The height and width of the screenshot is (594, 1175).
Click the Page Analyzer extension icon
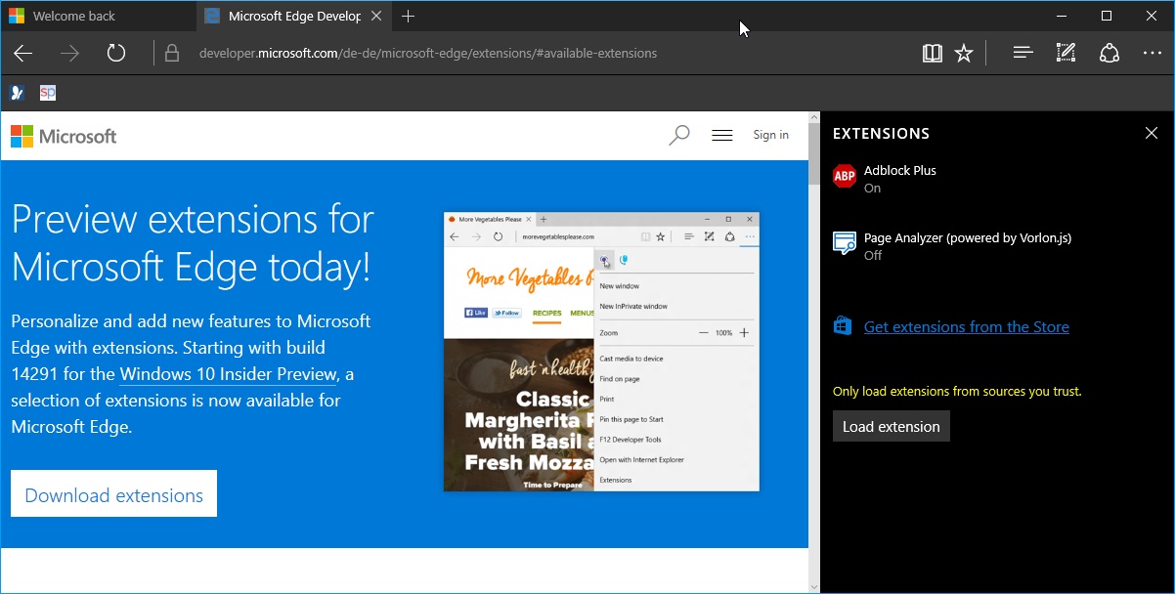click(x=844, y=243)
